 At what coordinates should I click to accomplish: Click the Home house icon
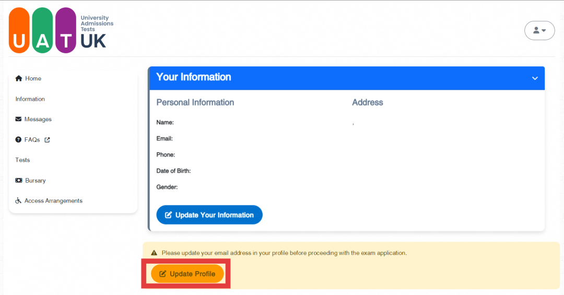tap(19, 78)
